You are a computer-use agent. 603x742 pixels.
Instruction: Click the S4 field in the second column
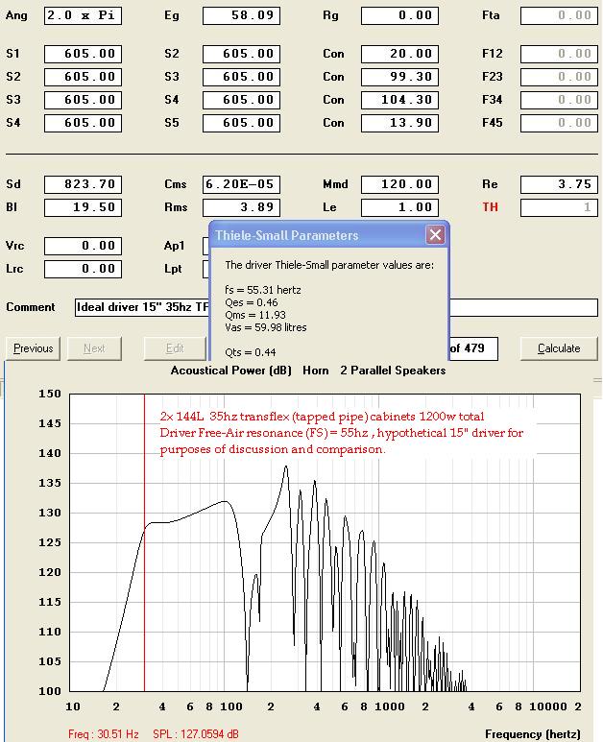(241, 100)
